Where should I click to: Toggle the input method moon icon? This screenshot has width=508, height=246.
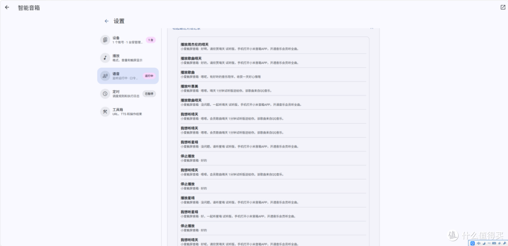point(484,243)
